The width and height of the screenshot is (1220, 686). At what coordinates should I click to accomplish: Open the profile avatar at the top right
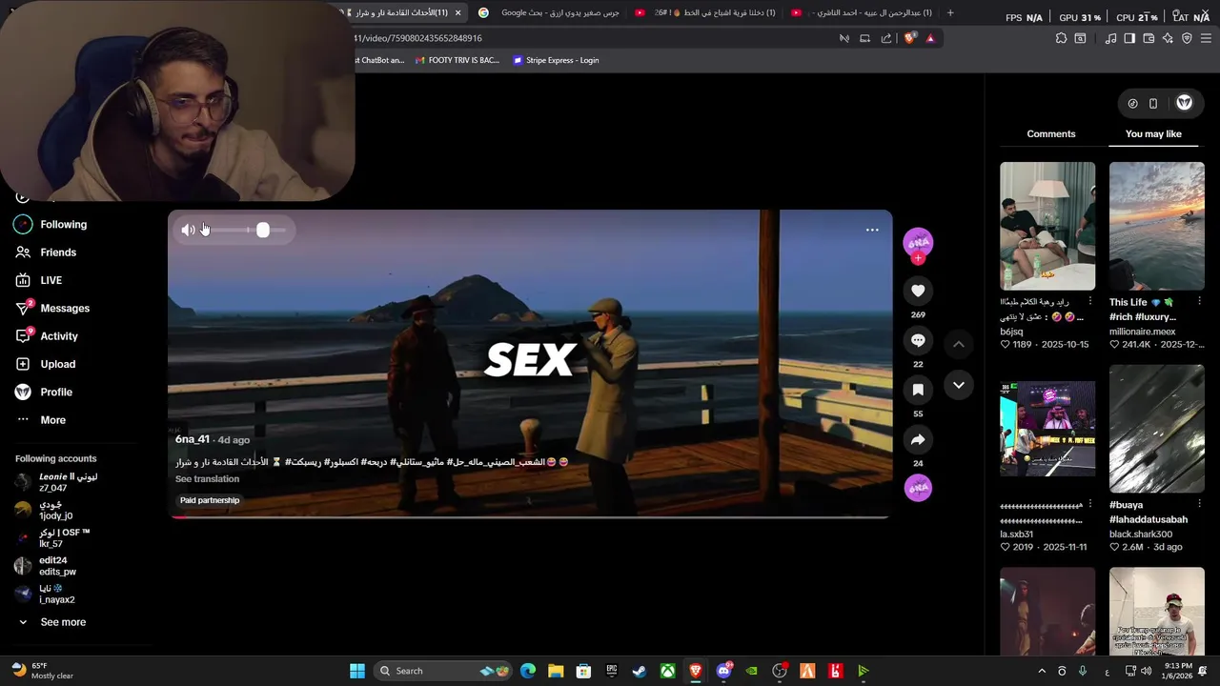(1184, 103)
